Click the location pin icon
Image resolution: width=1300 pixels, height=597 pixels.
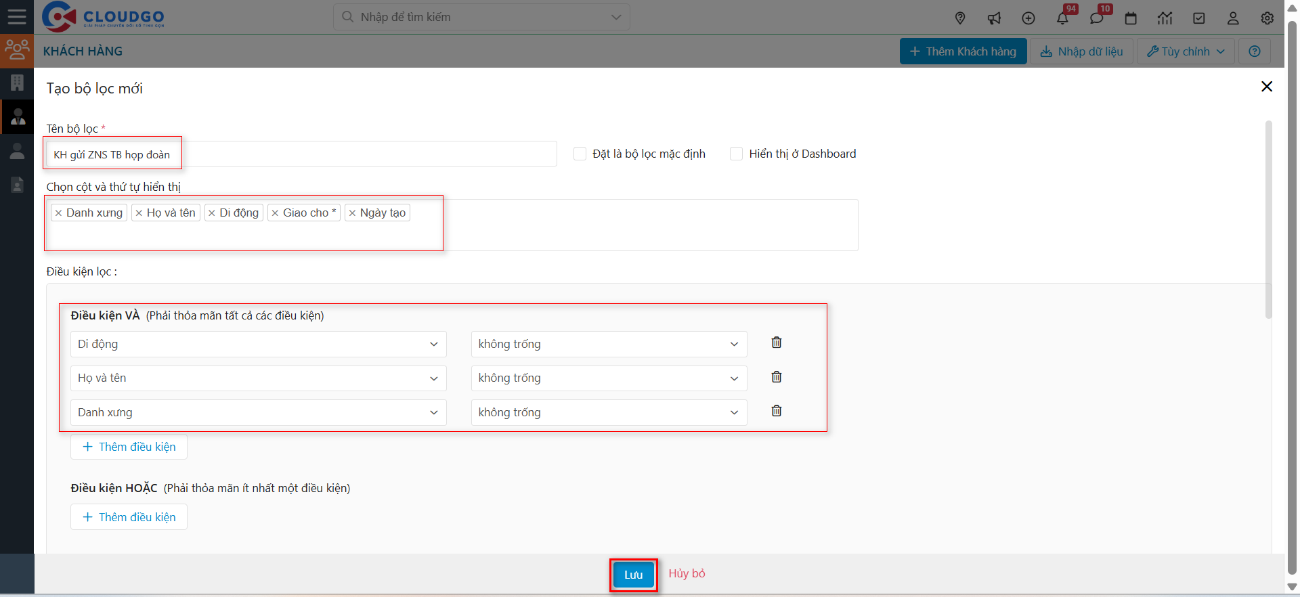960,18
